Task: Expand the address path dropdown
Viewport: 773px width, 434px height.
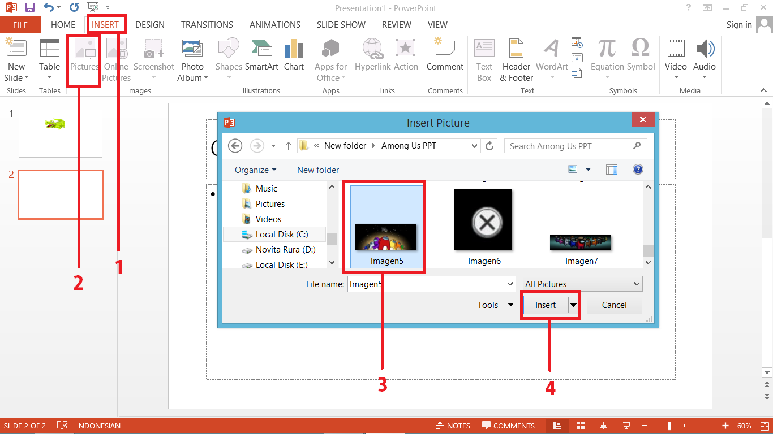Action: (x=475, y=146)
